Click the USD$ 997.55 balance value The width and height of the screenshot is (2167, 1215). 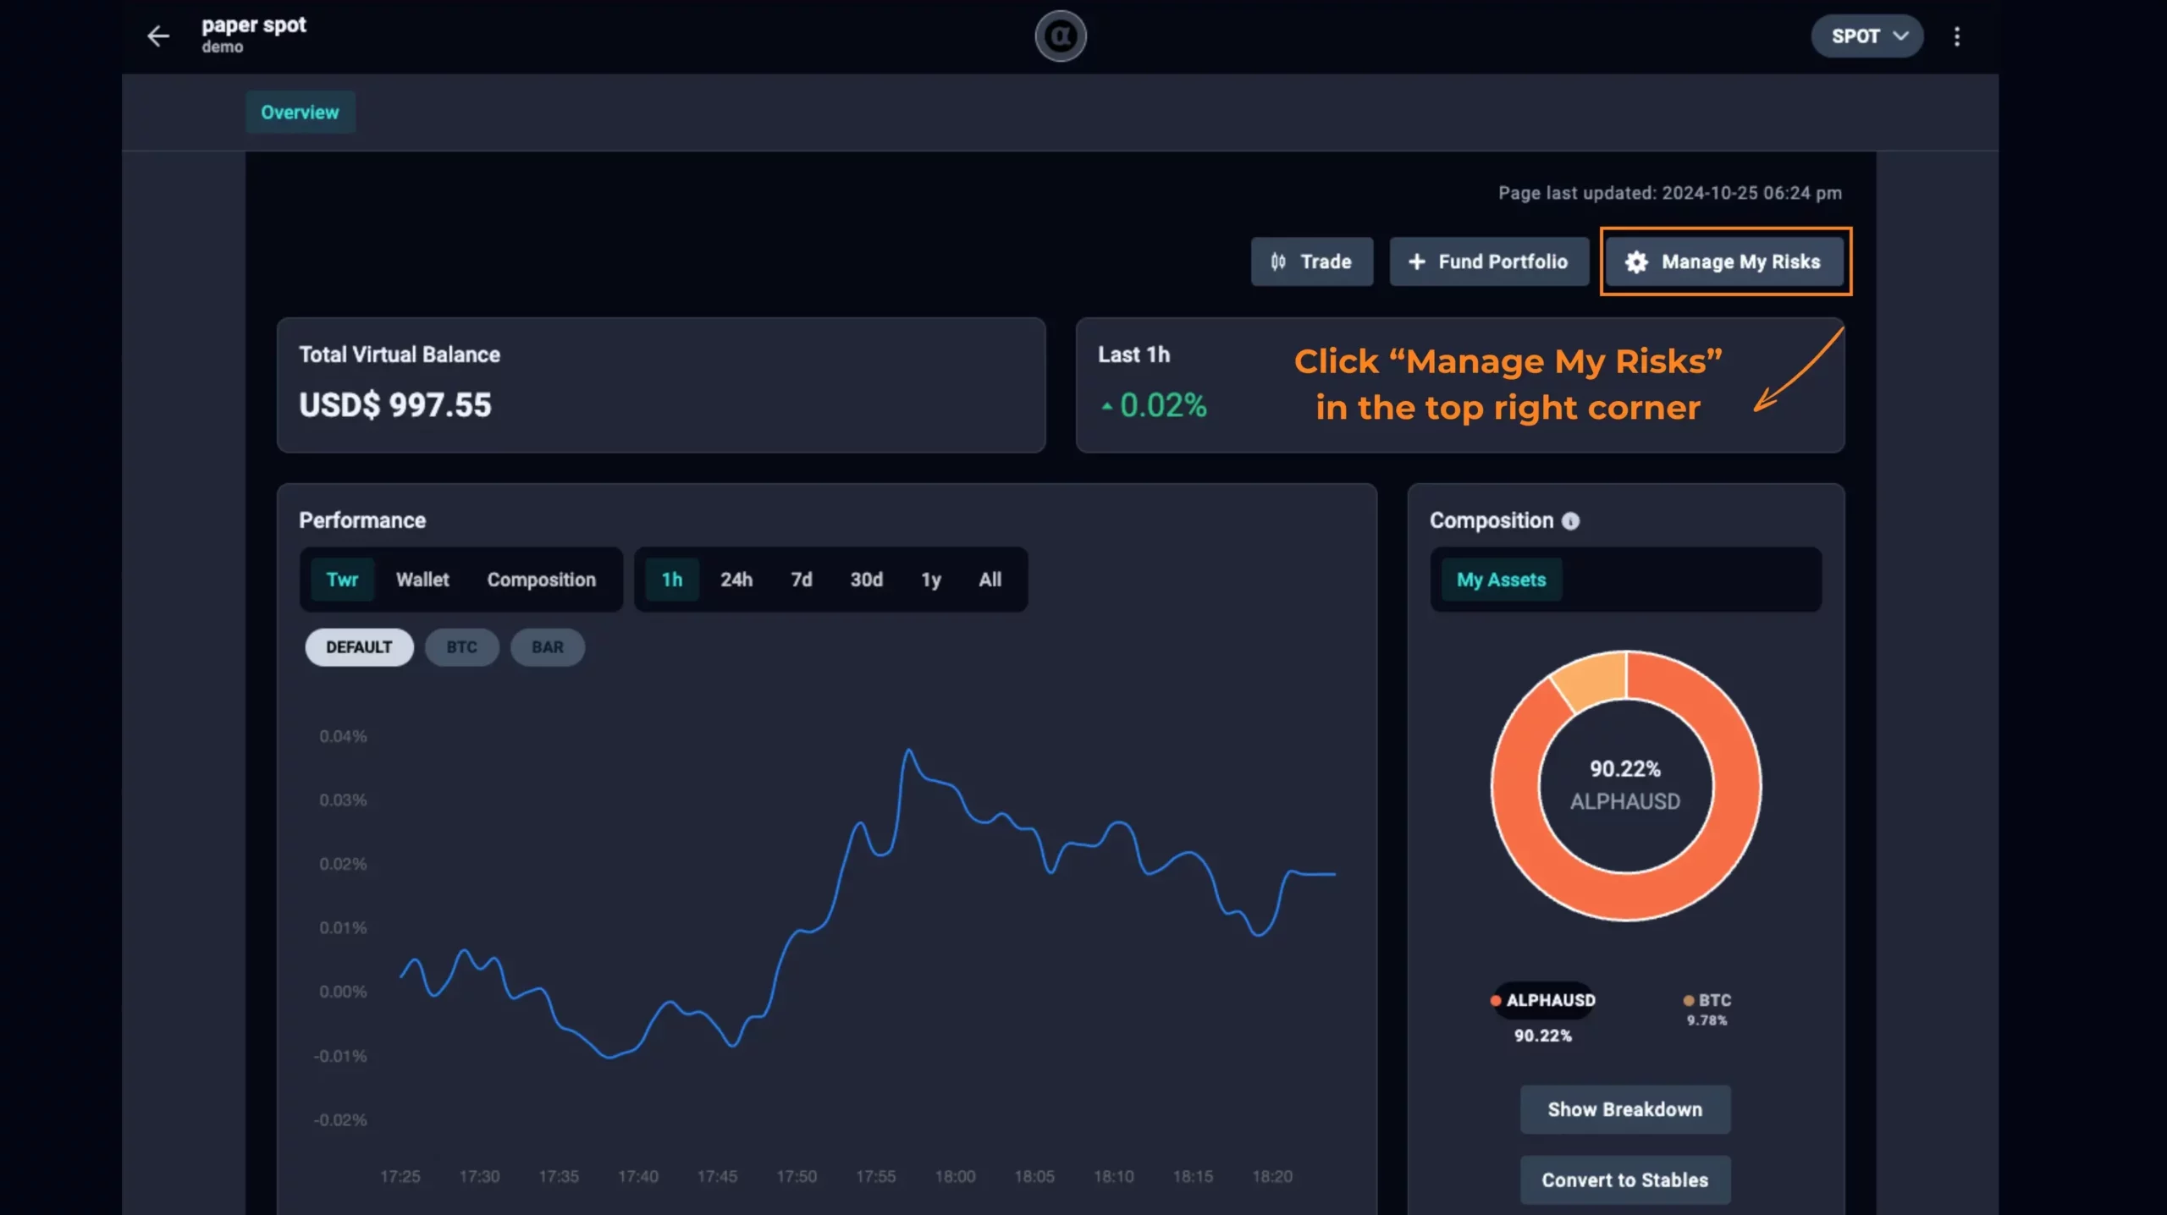click(394, 405)
